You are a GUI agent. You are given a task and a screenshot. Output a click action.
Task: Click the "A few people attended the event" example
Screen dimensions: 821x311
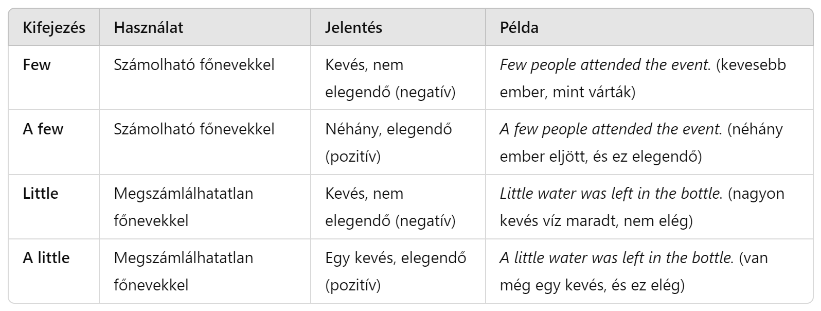tap(611, 129)
